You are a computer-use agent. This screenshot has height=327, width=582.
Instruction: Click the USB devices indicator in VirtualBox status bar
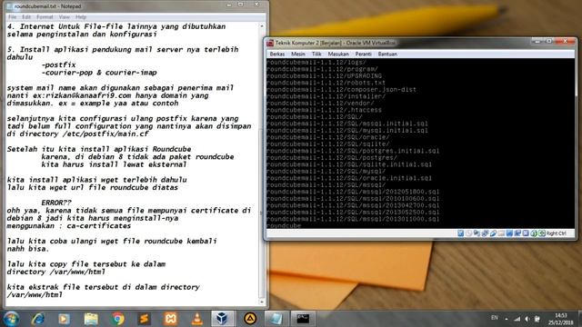(493, 233)
